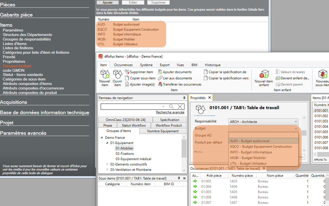
Task: Click the Ajouter button
Action: pyautogui.click(x=107, y=2)
